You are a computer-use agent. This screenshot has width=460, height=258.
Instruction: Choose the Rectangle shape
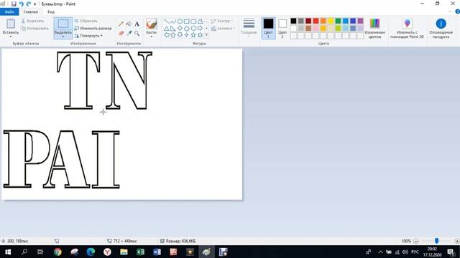click(x=187, y=21)
